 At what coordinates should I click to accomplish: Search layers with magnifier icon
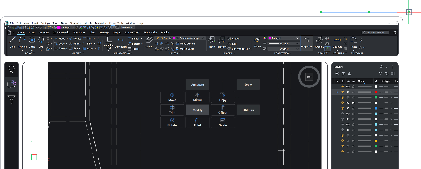point(381,67)
